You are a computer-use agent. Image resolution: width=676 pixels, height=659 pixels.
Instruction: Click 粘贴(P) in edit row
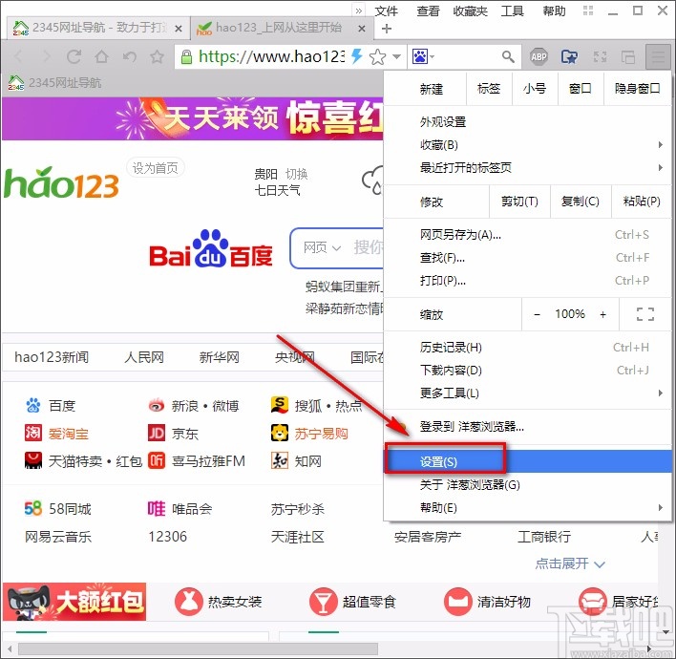tap(642, 202)
